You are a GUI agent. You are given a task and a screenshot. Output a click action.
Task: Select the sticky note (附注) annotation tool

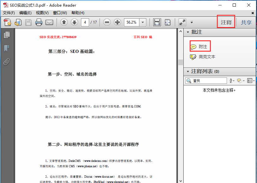point(200,47)
